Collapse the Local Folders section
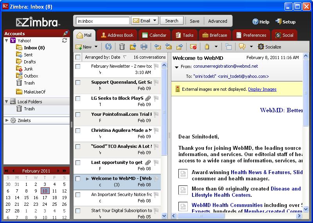 pos(7,102)
